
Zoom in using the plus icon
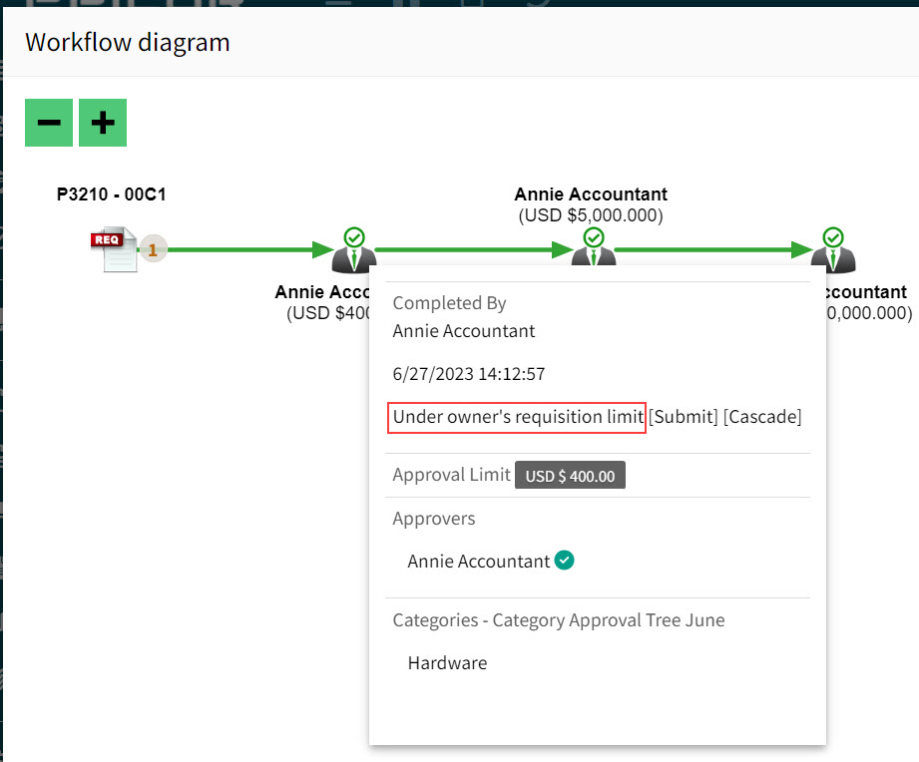102,122
